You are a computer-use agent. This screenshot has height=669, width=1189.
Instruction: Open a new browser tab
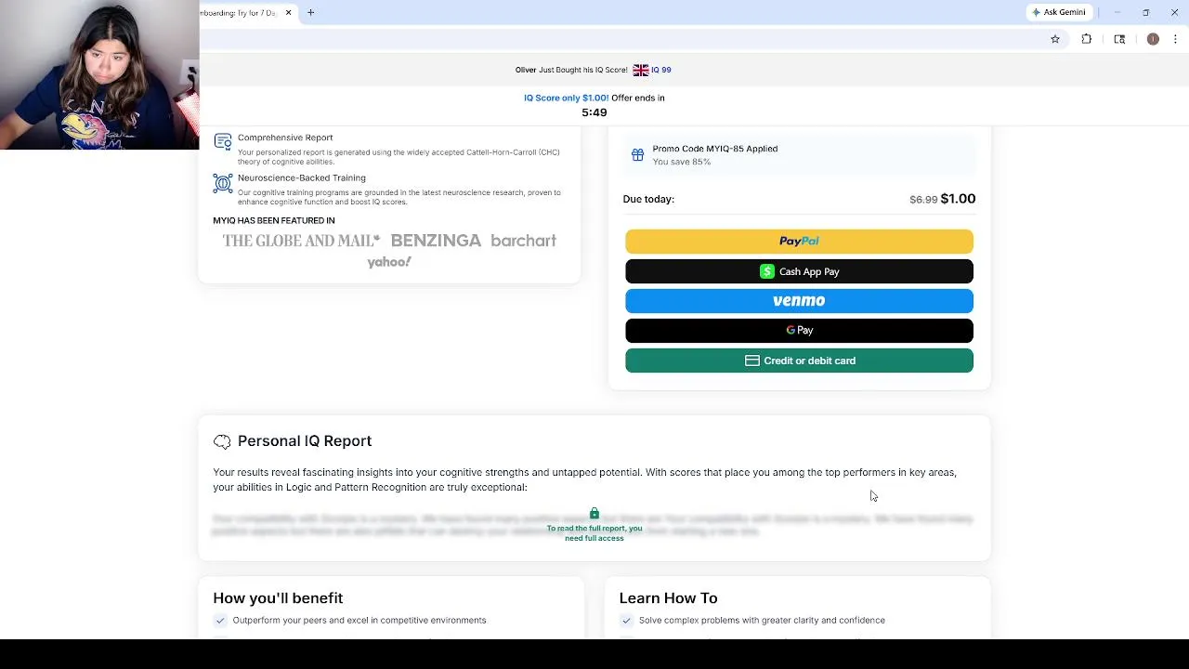point(311,12)
